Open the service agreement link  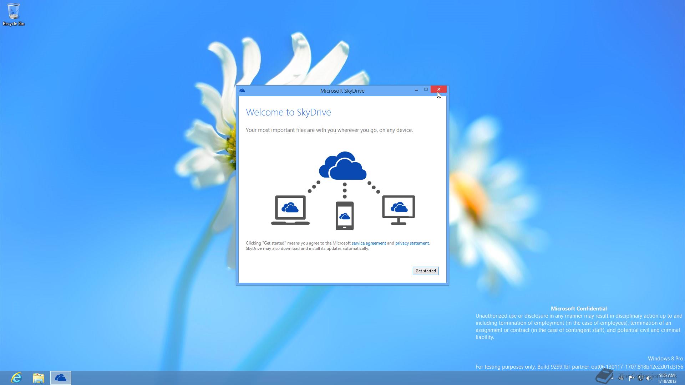point(369,243)
